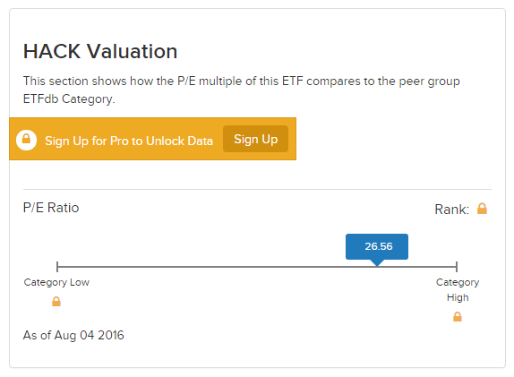
Task: Click the 'As of Aug 04 2016' date
Action: (73, 336)
